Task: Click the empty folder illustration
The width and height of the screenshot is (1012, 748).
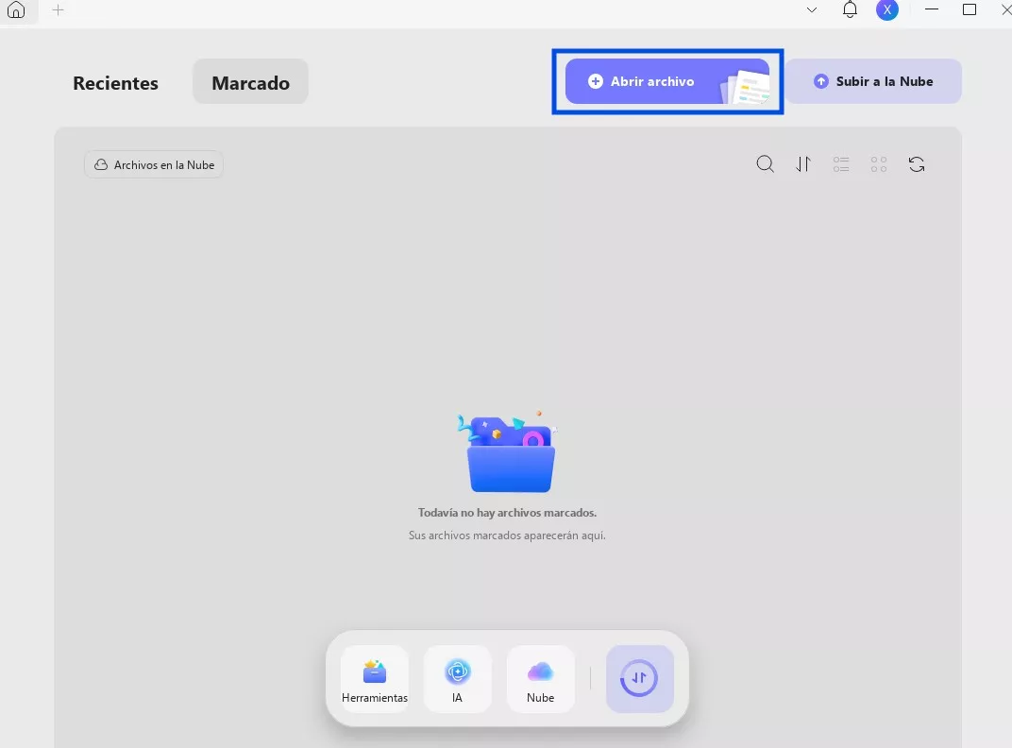Action: click(x=507, y=452)
